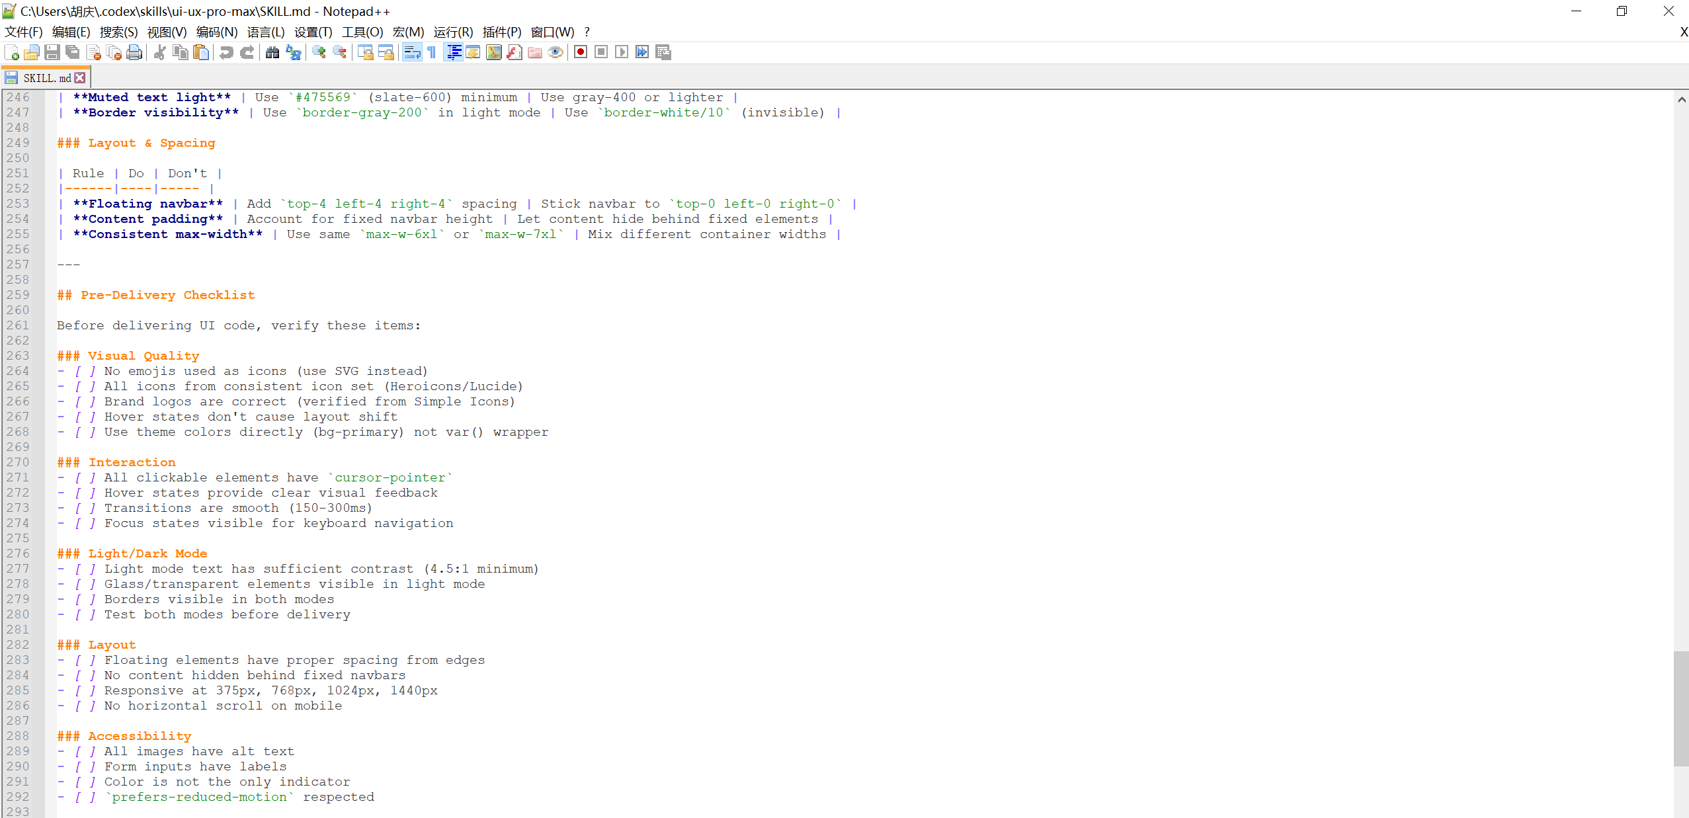The image size is (1689, 818).
Task: Undo the last edit with the Undo arrow
Action: pos(226,52)
